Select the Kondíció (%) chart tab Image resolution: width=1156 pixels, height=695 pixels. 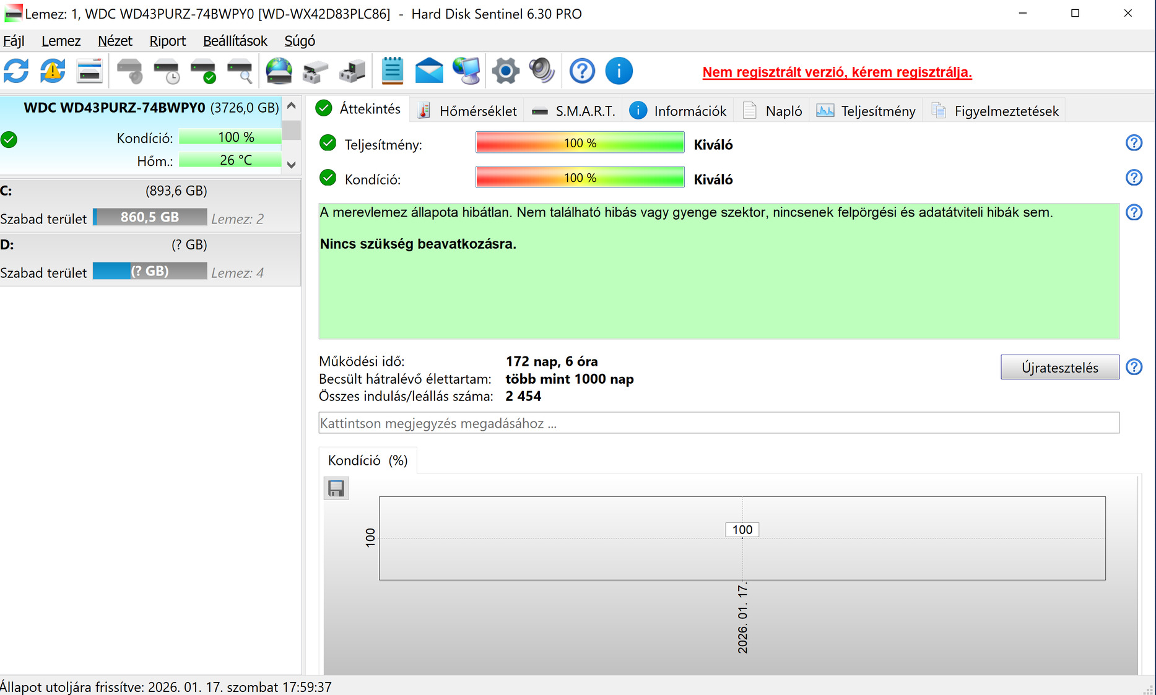pos(368,460)
